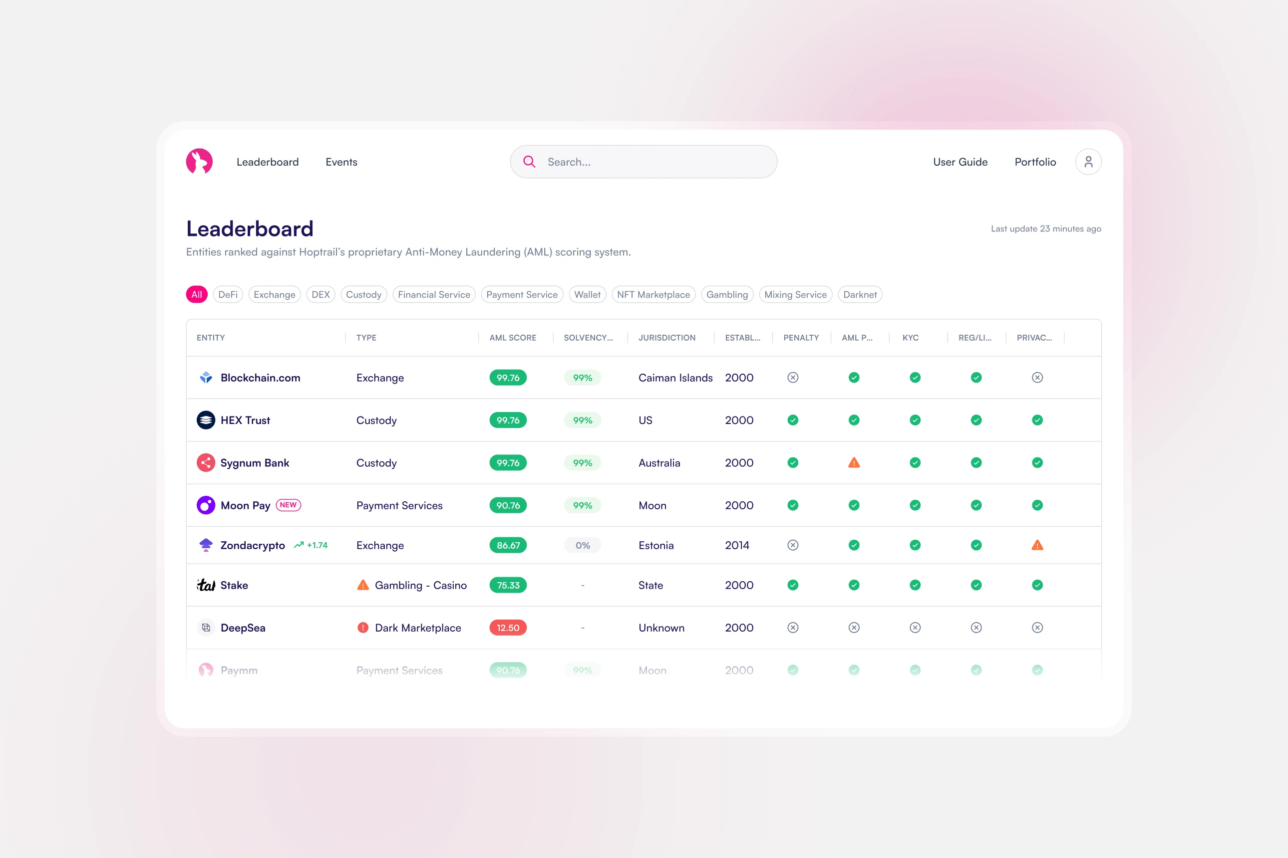Click Sygnum Bank AML policy warning icon
Viewport: 1288px width, 858px height.
pos(854,463)
